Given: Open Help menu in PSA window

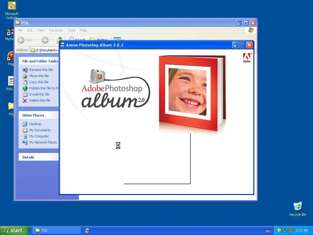Looking at the screenshot, I should pyautogui.click(x=84, y=30).
